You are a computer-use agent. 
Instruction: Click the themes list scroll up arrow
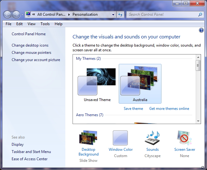click(x=198, y=57)
